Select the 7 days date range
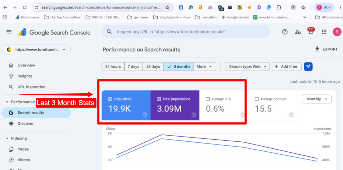Image resolution: width=343 pixels, height=170 pixels. coord(133,66)
